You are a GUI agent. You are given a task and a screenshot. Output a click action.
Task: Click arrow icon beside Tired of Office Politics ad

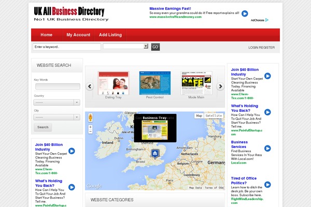[x=267, y=185]
